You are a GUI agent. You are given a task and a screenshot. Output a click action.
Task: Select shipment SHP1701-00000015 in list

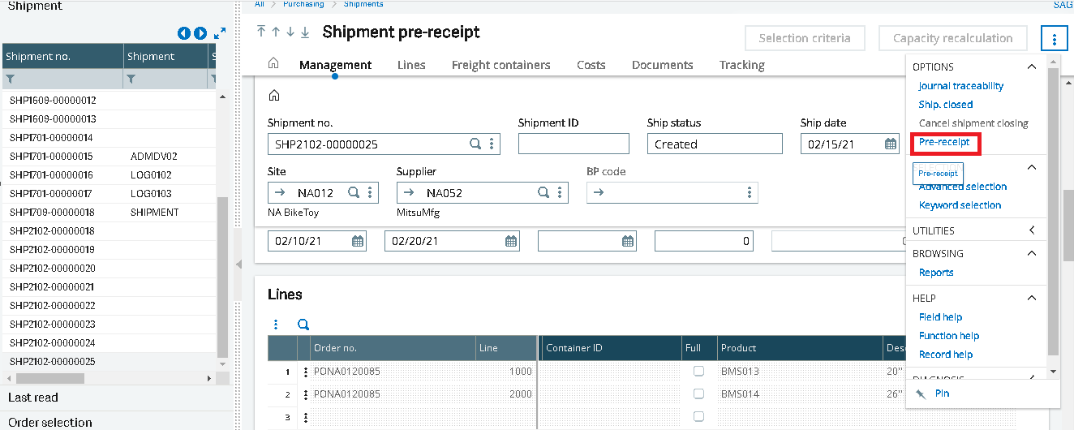click(51, 156)
